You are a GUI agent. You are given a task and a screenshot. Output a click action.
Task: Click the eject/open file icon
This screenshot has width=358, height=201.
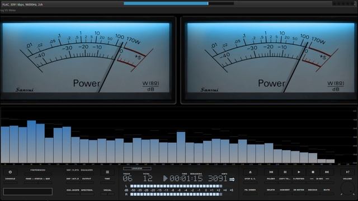250,172
